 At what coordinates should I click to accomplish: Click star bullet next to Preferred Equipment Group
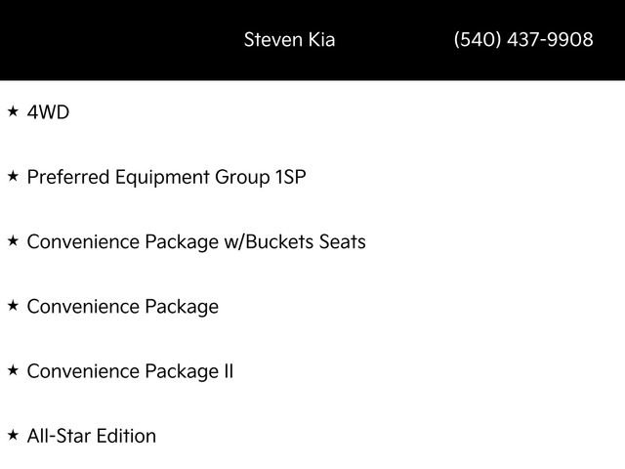[13, 177]
